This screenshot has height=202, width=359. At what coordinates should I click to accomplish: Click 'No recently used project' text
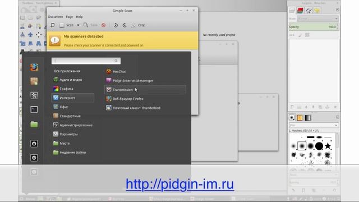[219, 35]
